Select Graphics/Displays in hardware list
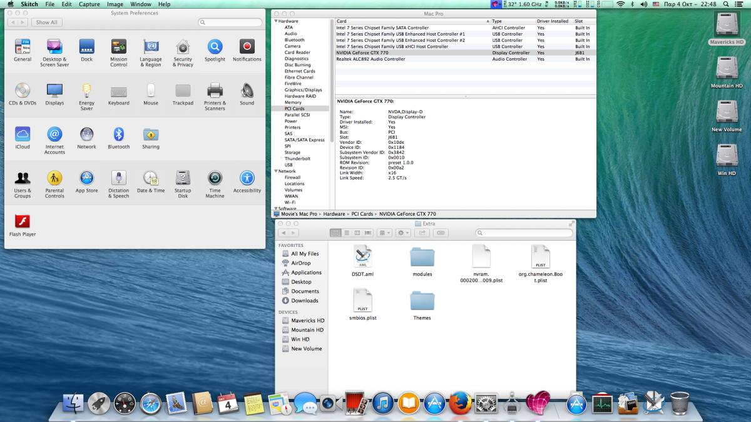 point(304,90)
